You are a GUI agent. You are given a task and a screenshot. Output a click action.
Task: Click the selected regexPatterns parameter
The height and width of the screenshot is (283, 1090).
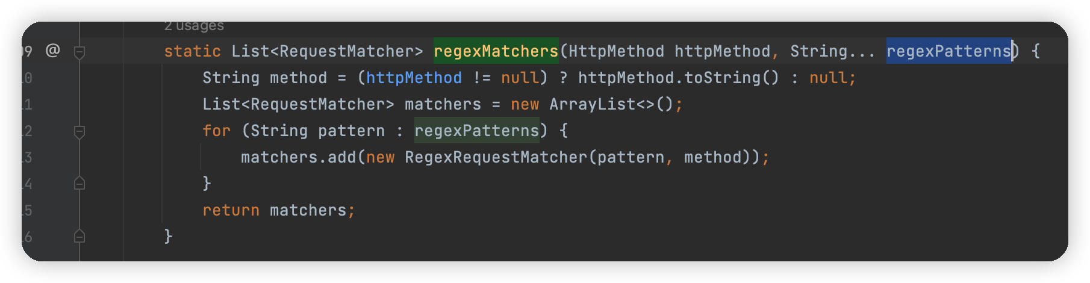click(x=948, y=51)
